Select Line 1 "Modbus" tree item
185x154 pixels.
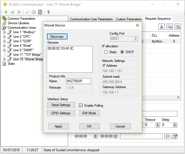click(x=24, y=32)
